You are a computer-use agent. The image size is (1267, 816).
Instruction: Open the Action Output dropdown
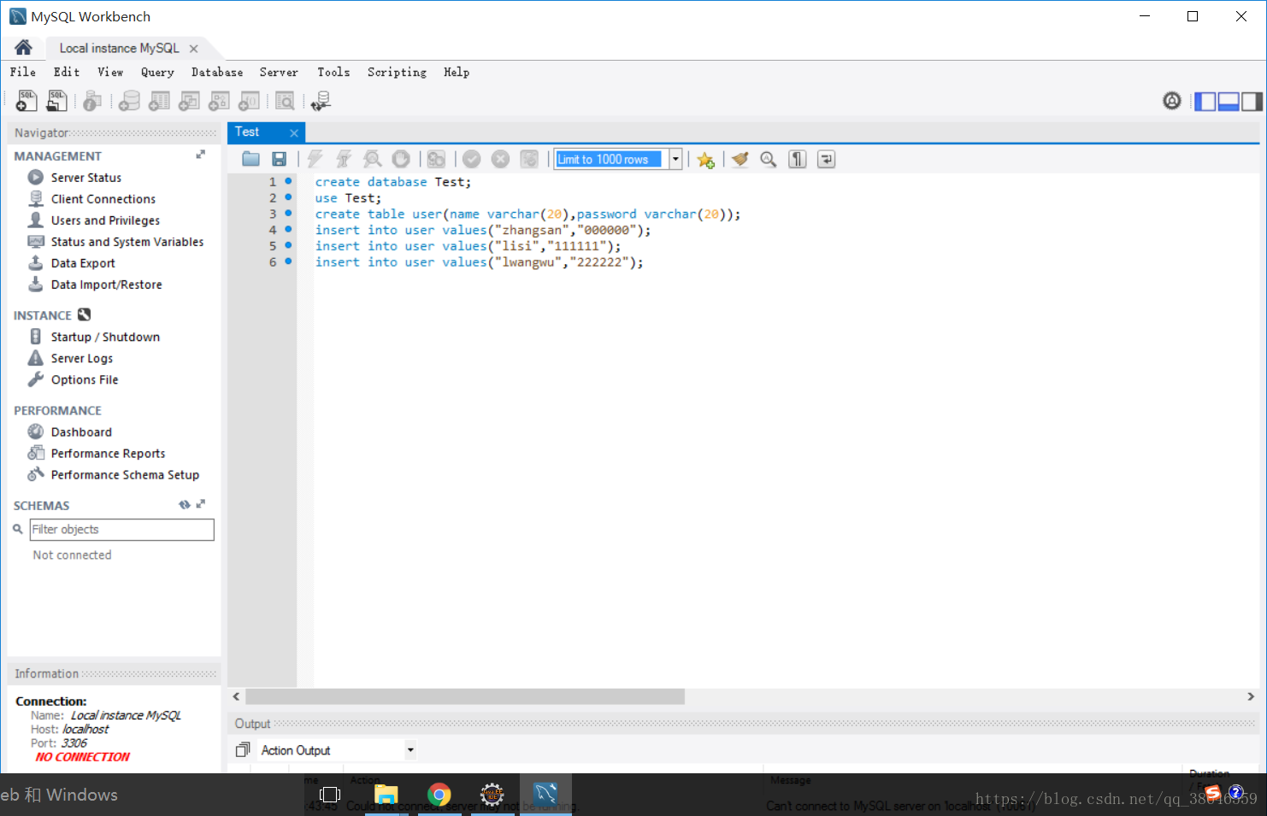pos(410,750)
